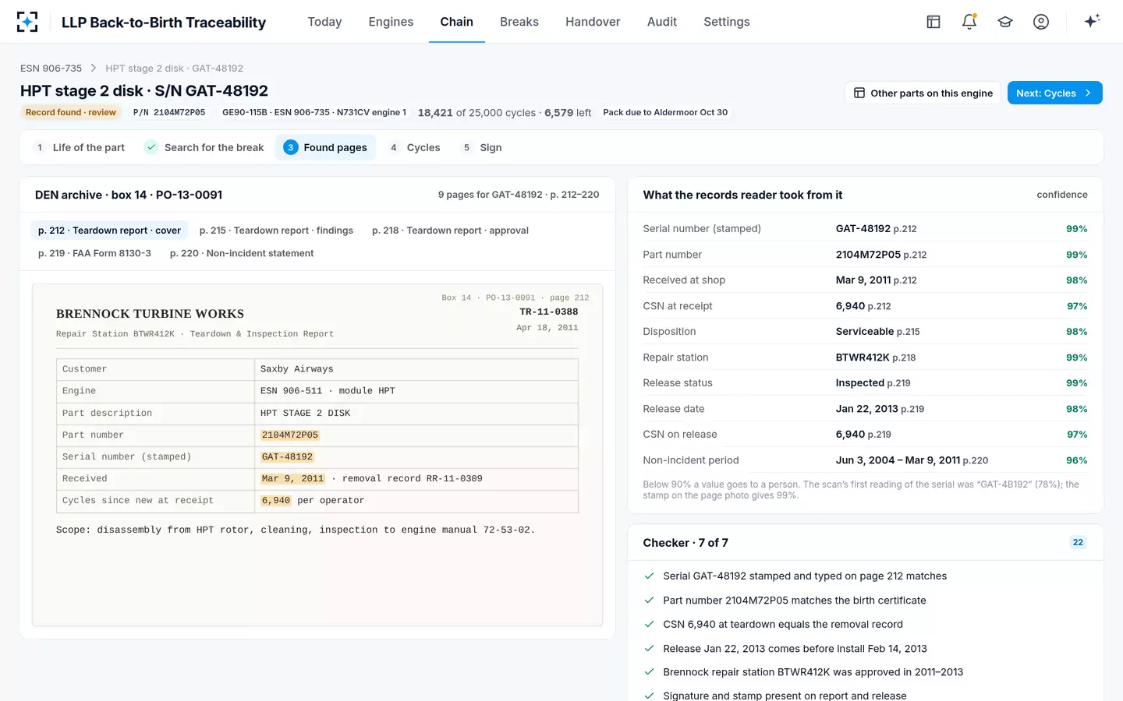Image resolution: width=1123 pixels, height=701 pixels.
Task: Select the Non-incident period extracted row
Action: [865, 460]
